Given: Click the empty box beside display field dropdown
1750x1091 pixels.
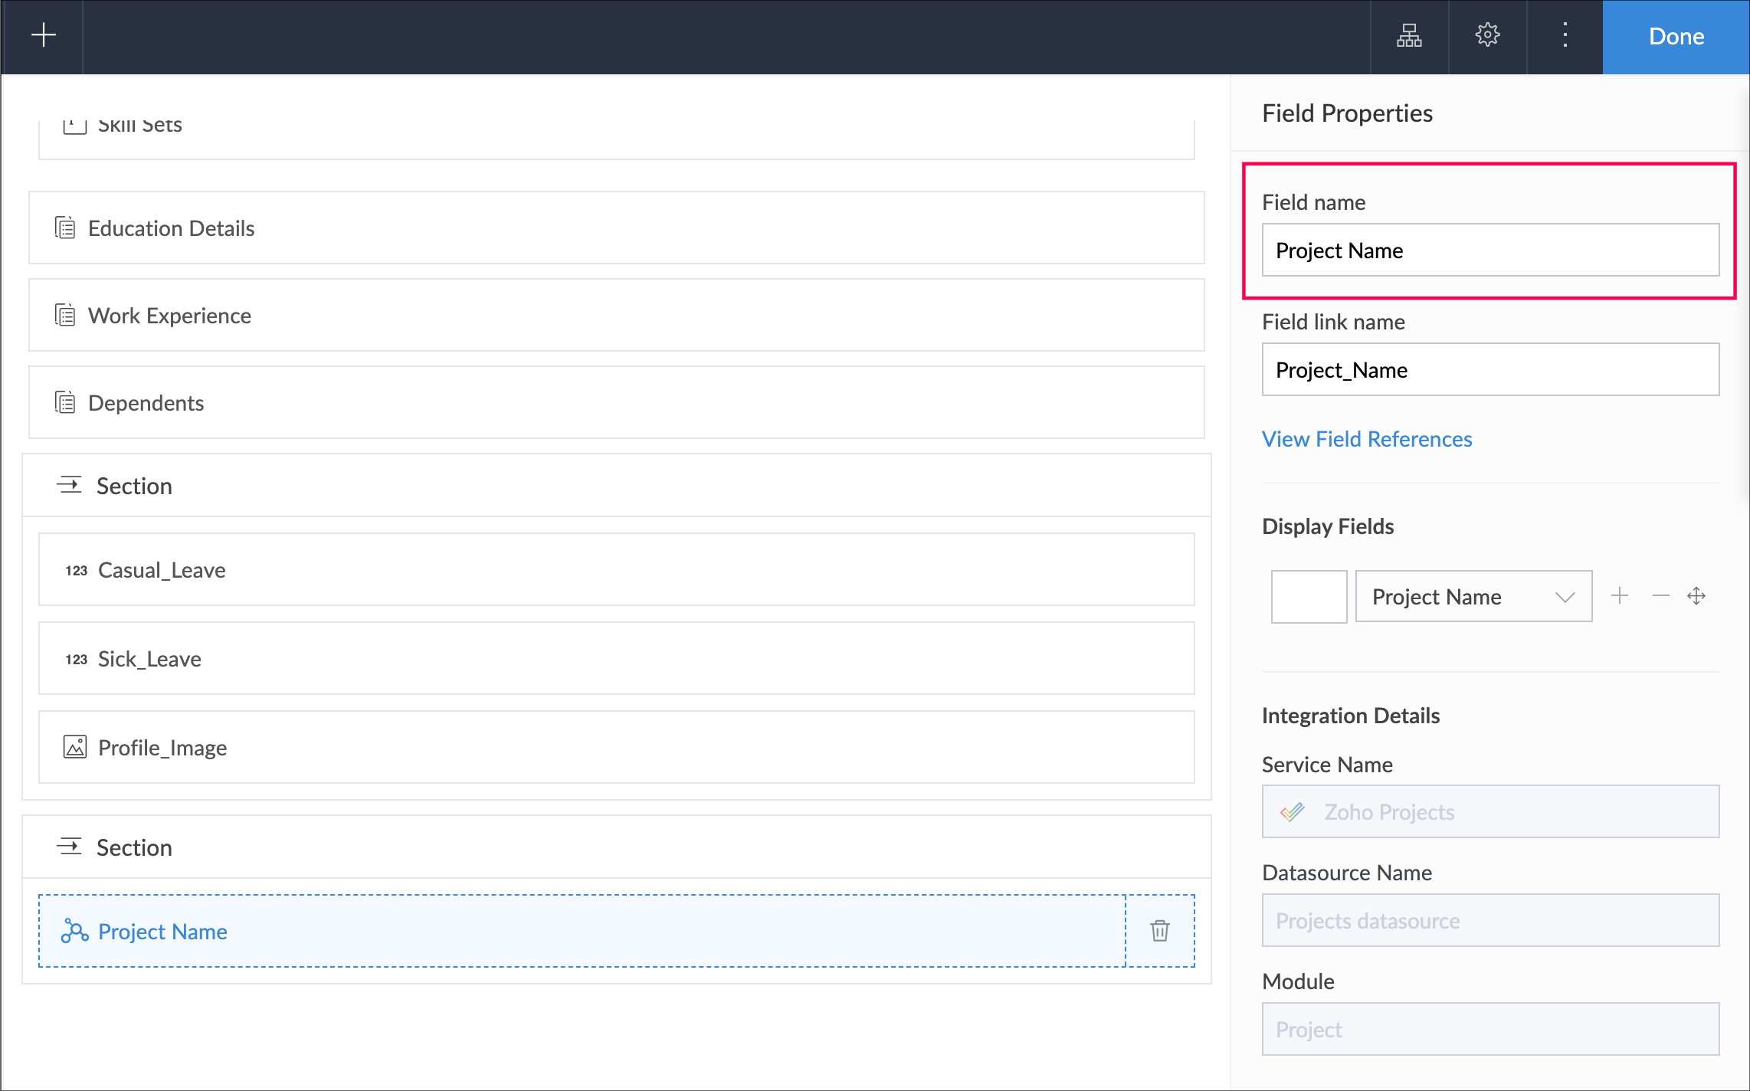Looking at the screenshot, I should click(1308, 596).
